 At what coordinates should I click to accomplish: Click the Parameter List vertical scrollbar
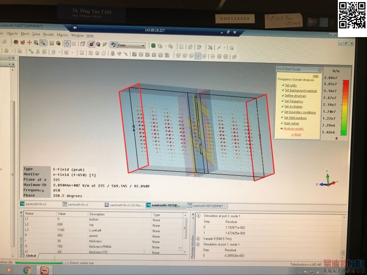pyautogui.click(x=185, y=234)
